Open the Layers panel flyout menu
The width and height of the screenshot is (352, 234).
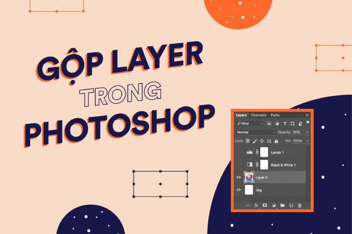point(307,115)
